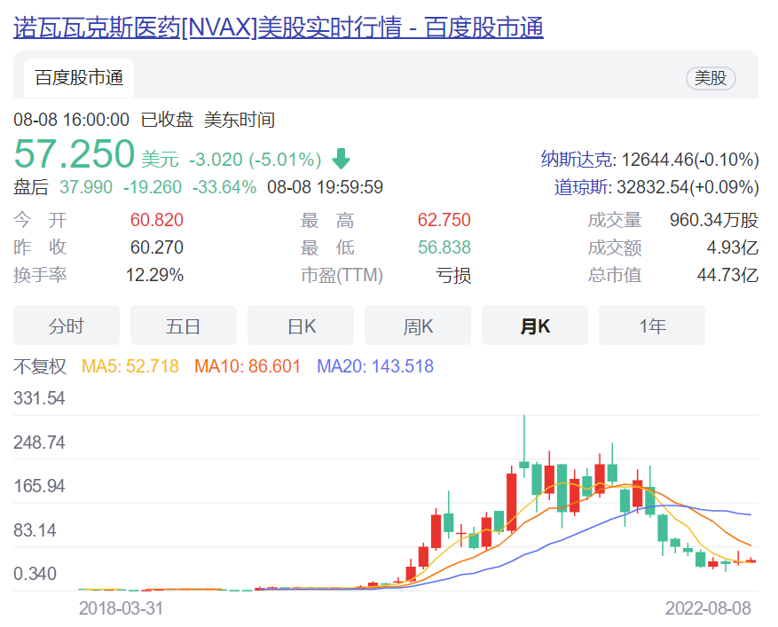The width and height of the screenshot is (778, 627).
Task: Click the 美股 market badge
Action: click(x=711, y=78)
